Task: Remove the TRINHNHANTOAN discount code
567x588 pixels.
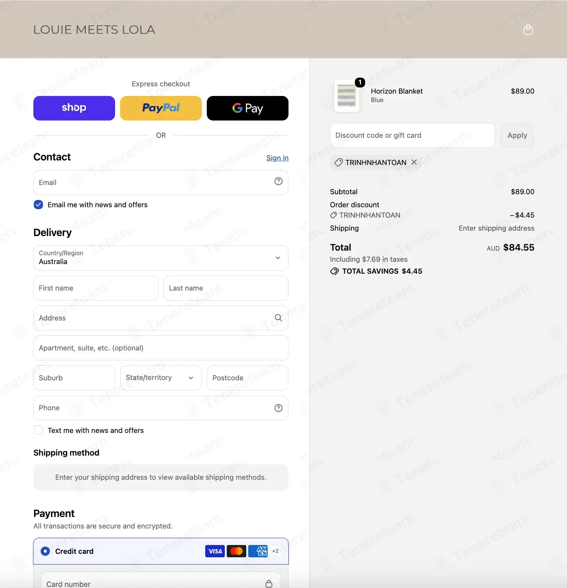Action: pyautogui.click(x=414, y=162)
